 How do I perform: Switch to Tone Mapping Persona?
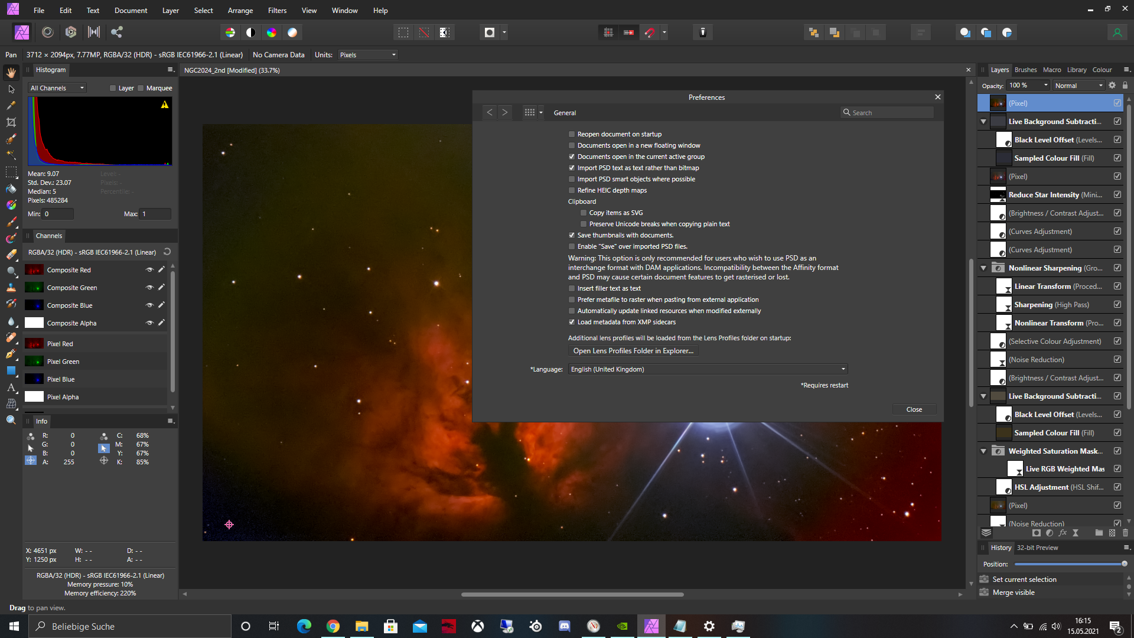point(94,32)
